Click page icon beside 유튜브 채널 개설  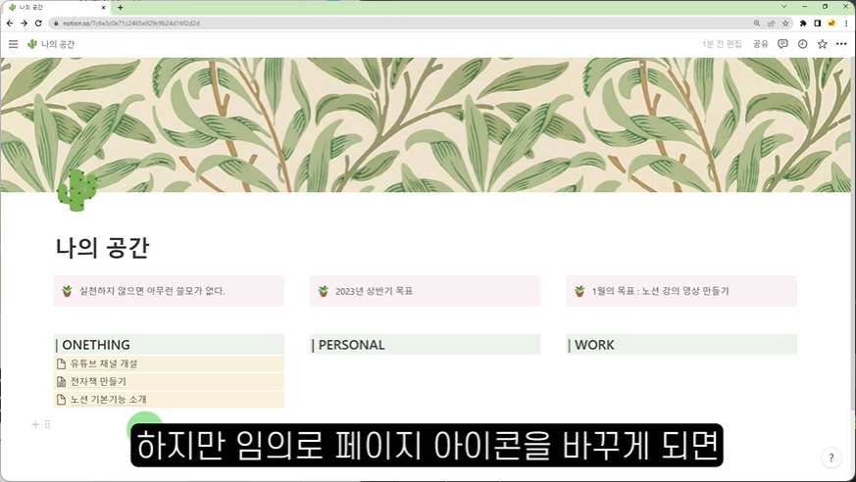(61, 363)
